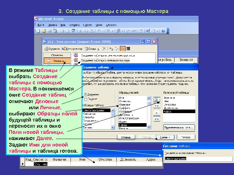Select Суффикс in sample fields list
Screen dimensions: 234x175
(133, 108)
